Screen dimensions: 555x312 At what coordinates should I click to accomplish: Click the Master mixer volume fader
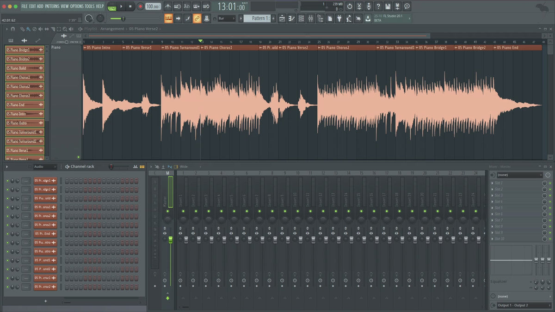pyautogui.click(x=170, y=239)
